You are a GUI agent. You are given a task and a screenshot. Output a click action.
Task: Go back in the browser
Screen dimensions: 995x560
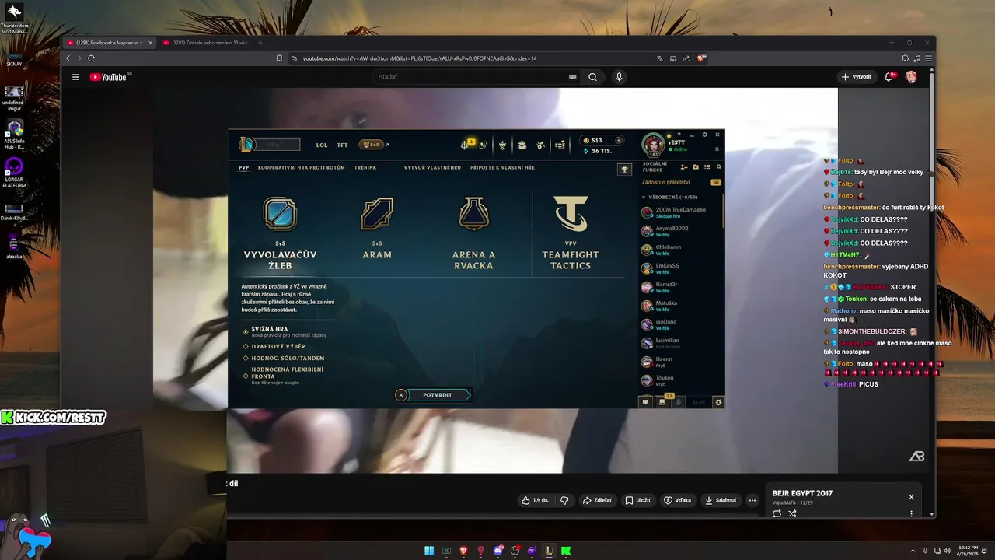click(x=68, y=58)
